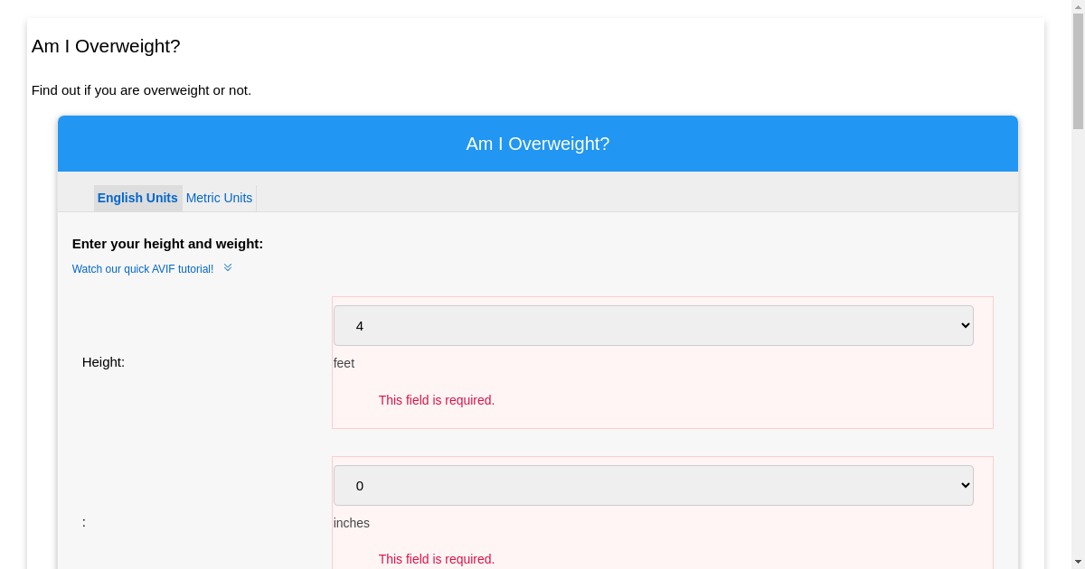Open the inches dropdown showing 0

tap(653, 486)
